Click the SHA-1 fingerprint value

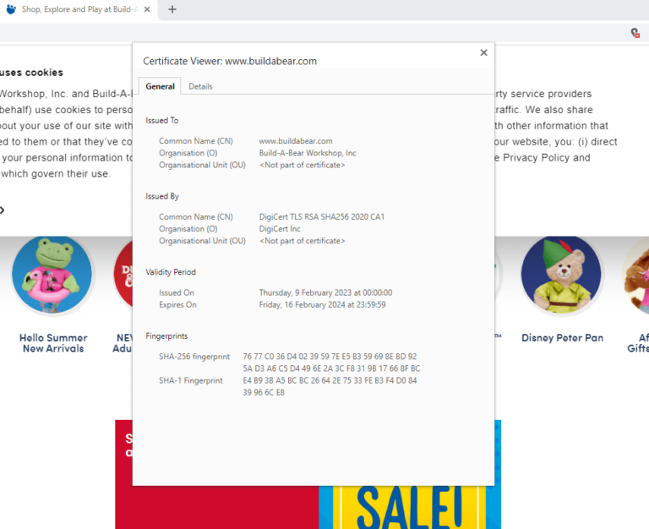[329, 386]
